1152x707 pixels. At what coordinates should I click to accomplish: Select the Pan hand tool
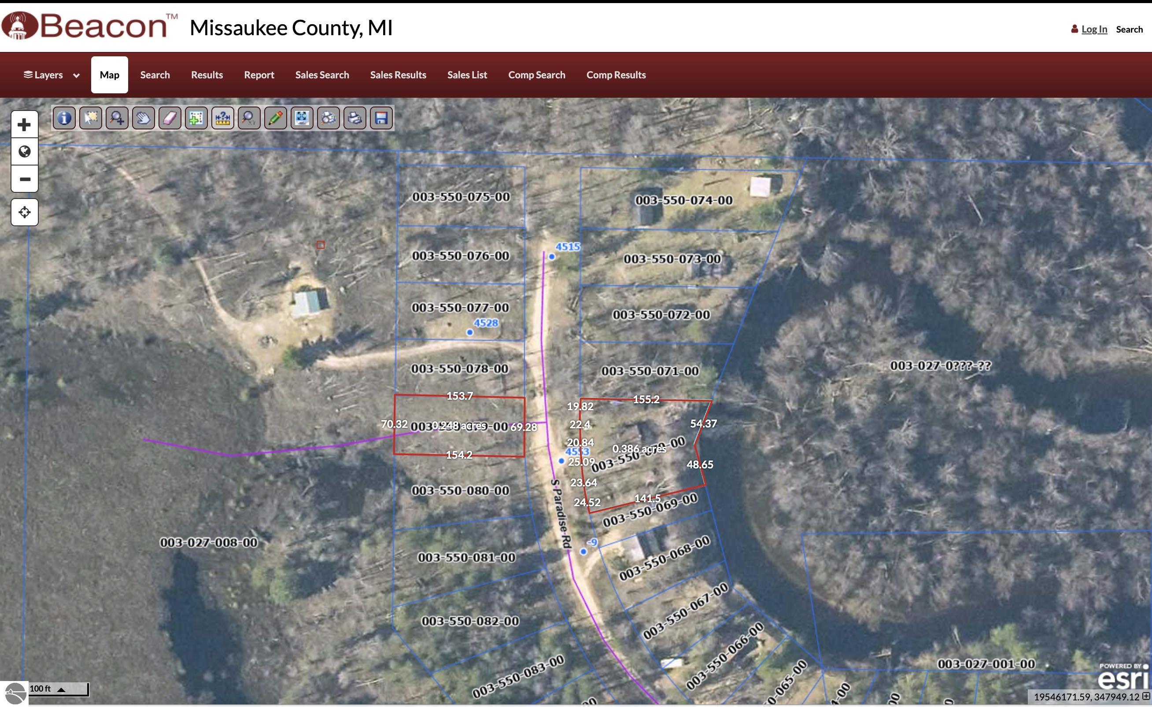143,118
